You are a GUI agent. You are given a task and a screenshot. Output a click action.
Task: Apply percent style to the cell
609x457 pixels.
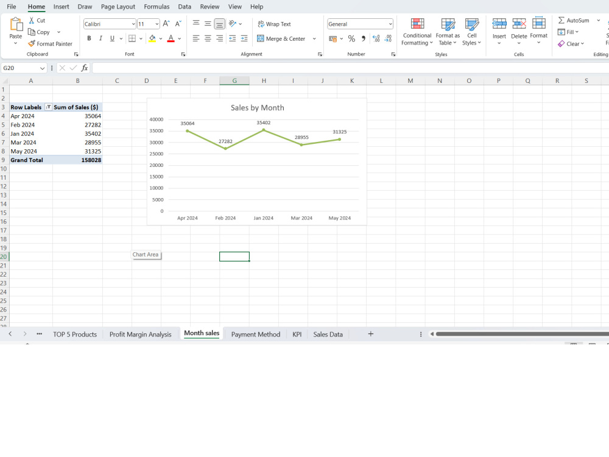351,38
